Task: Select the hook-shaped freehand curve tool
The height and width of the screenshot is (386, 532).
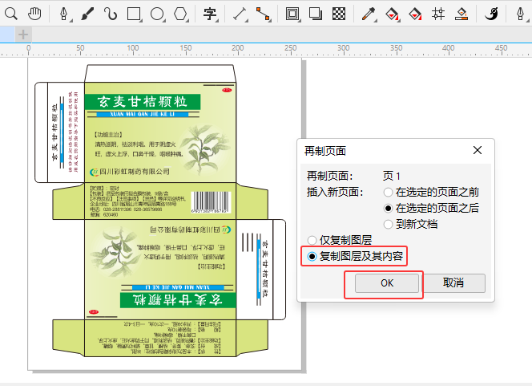Action: 111,14
